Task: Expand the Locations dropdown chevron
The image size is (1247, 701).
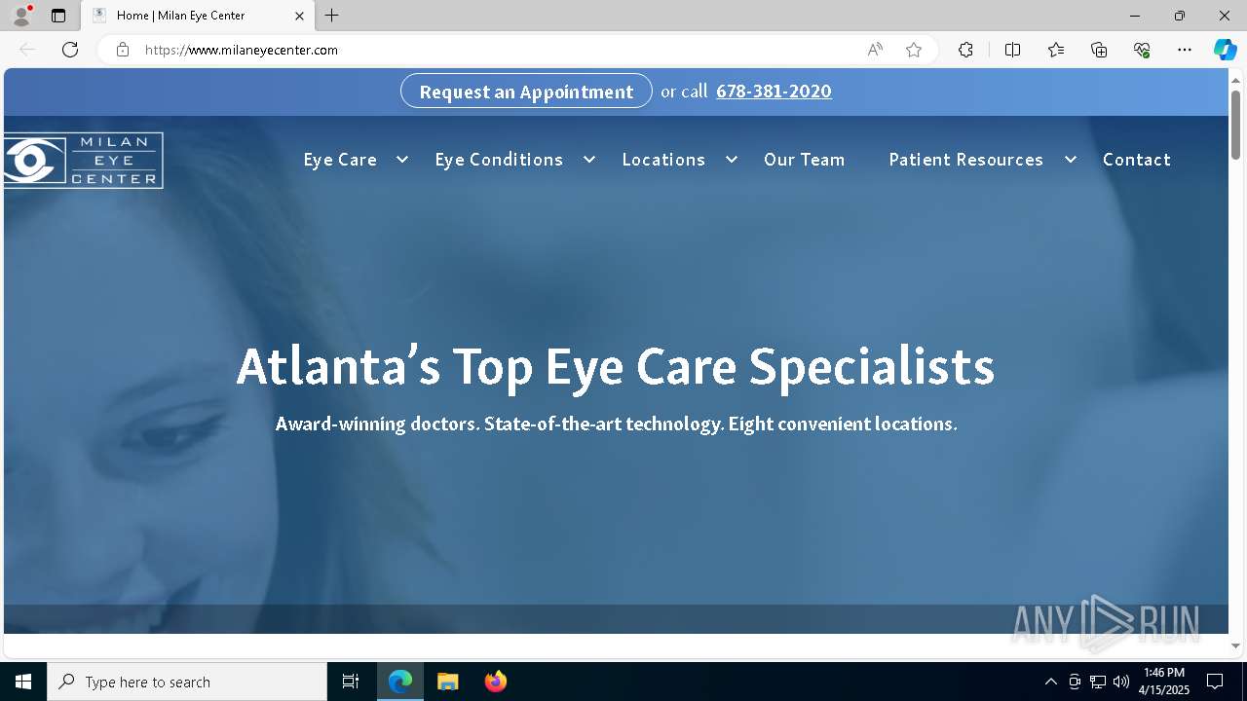Action: pyautogui.click(x=731, y=160)
